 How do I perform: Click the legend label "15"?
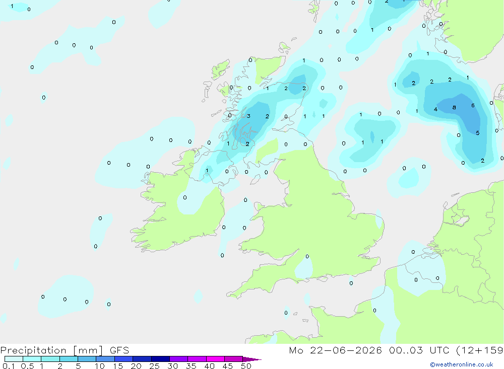click(x=117, y=366)
